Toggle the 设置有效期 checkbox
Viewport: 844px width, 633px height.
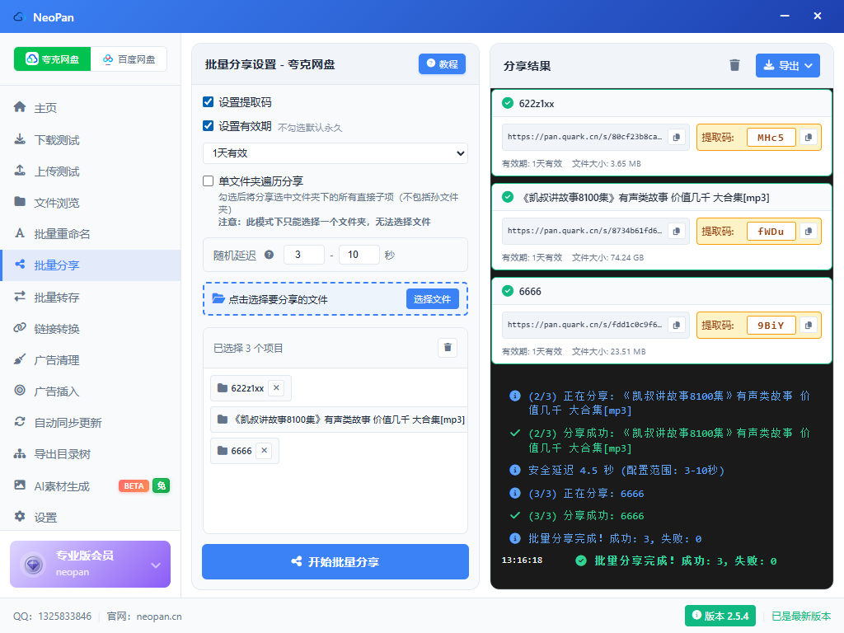point(209,126)
